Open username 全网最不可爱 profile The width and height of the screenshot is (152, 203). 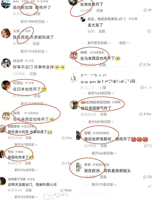coord(17,179)
